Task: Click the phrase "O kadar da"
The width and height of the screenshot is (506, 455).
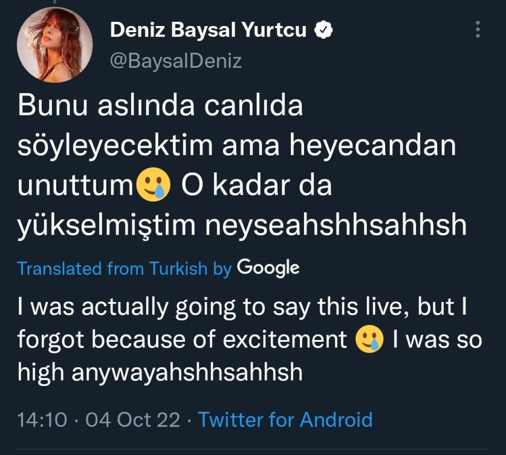Action: 256,186
